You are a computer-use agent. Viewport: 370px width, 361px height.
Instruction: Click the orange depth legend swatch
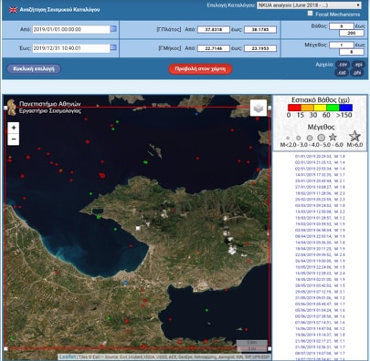pyautogui.click(x=307, y=108)
